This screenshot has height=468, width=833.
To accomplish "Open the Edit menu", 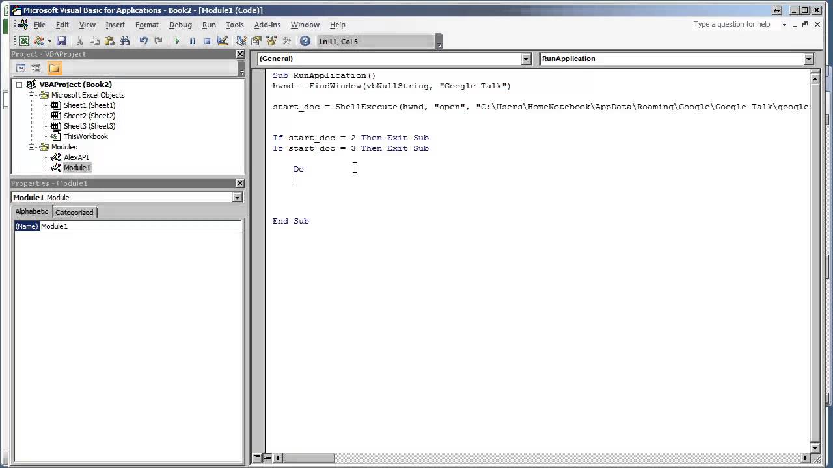I will pos(62,25).
